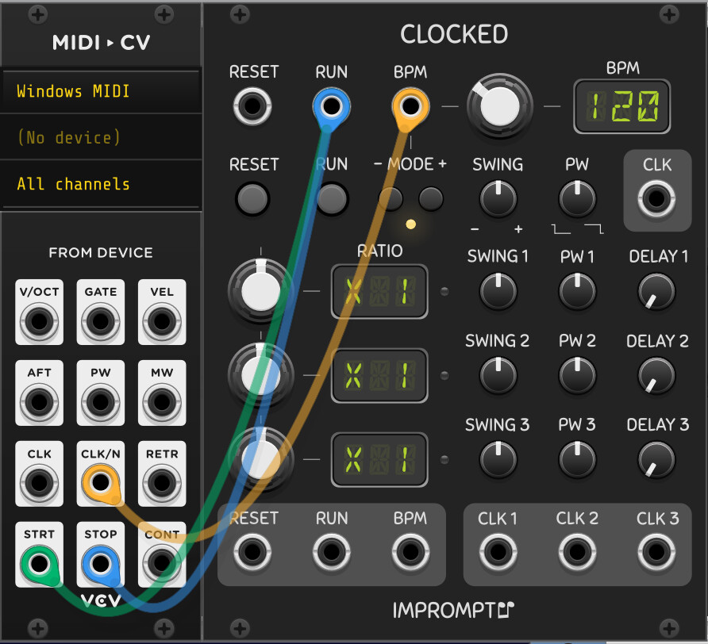
Task: Click the second ratio X 1 display
Action: (379, 375)
